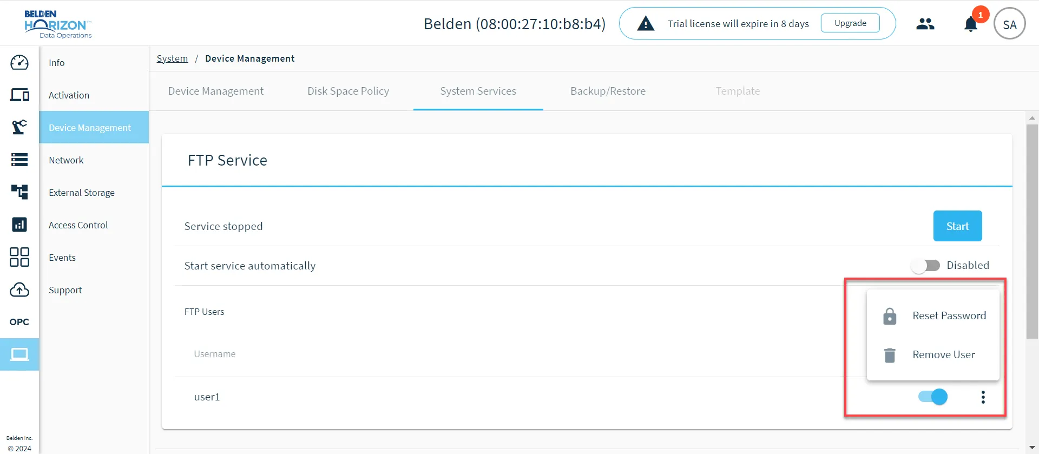1039x454 pixels.
Task: Open Support in the side menu
Action: pyautogui.click(x=94, y=289)
